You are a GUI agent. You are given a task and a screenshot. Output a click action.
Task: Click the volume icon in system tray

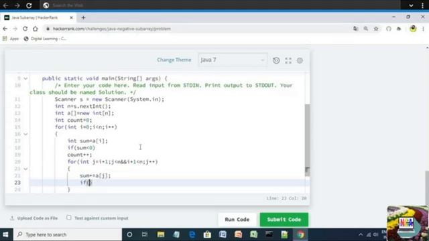coord(375,235)
